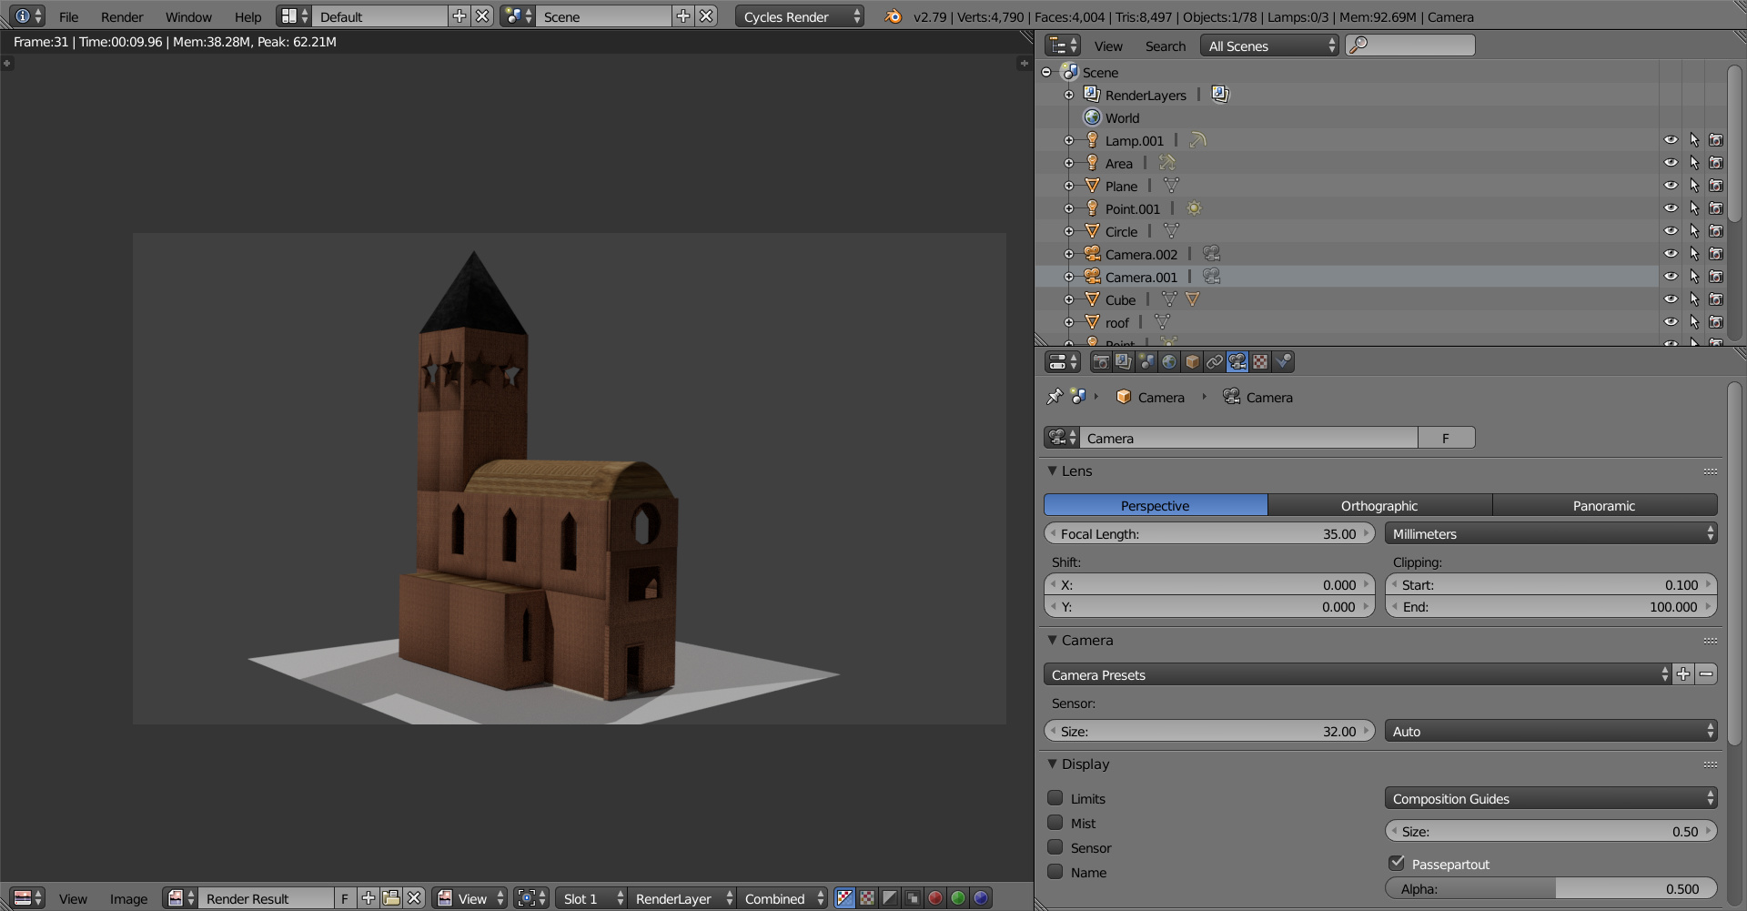Viewport: 1747px width, 911px height.
Task: Show only Color channels
Action: (867, 898)
